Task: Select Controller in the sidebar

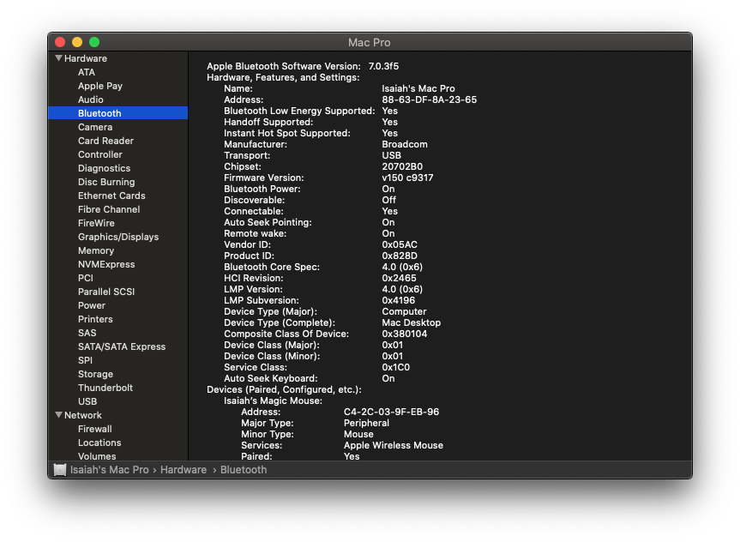Action: coord(100,154)
